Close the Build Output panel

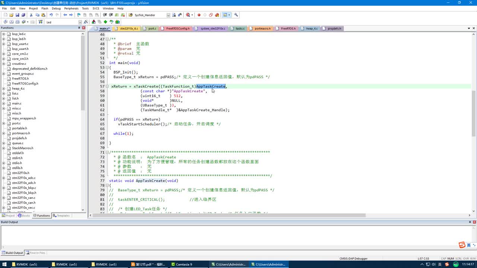474,222
